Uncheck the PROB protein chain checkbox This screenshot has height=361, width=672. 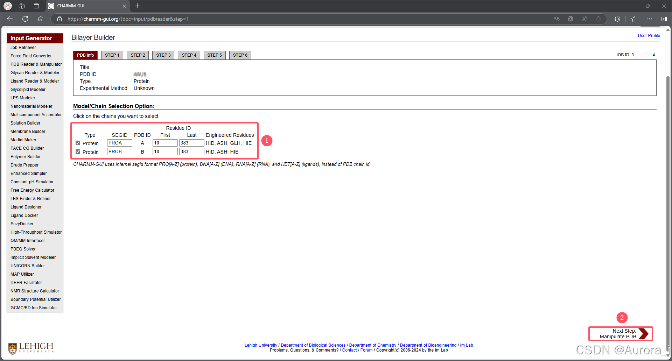click(x=78, y=152)
